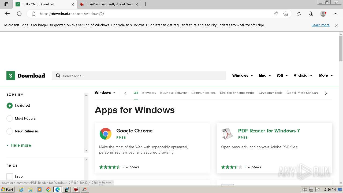This screenshot has height=193, width=343.
Task: Click the price panel scroll up arrow
Action: pos(86,160)
